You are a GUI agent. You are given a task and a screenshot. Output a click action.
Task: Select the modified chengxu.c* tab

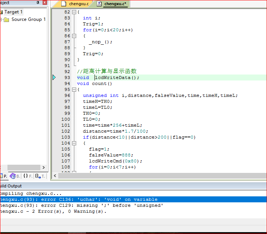point(112,4)
